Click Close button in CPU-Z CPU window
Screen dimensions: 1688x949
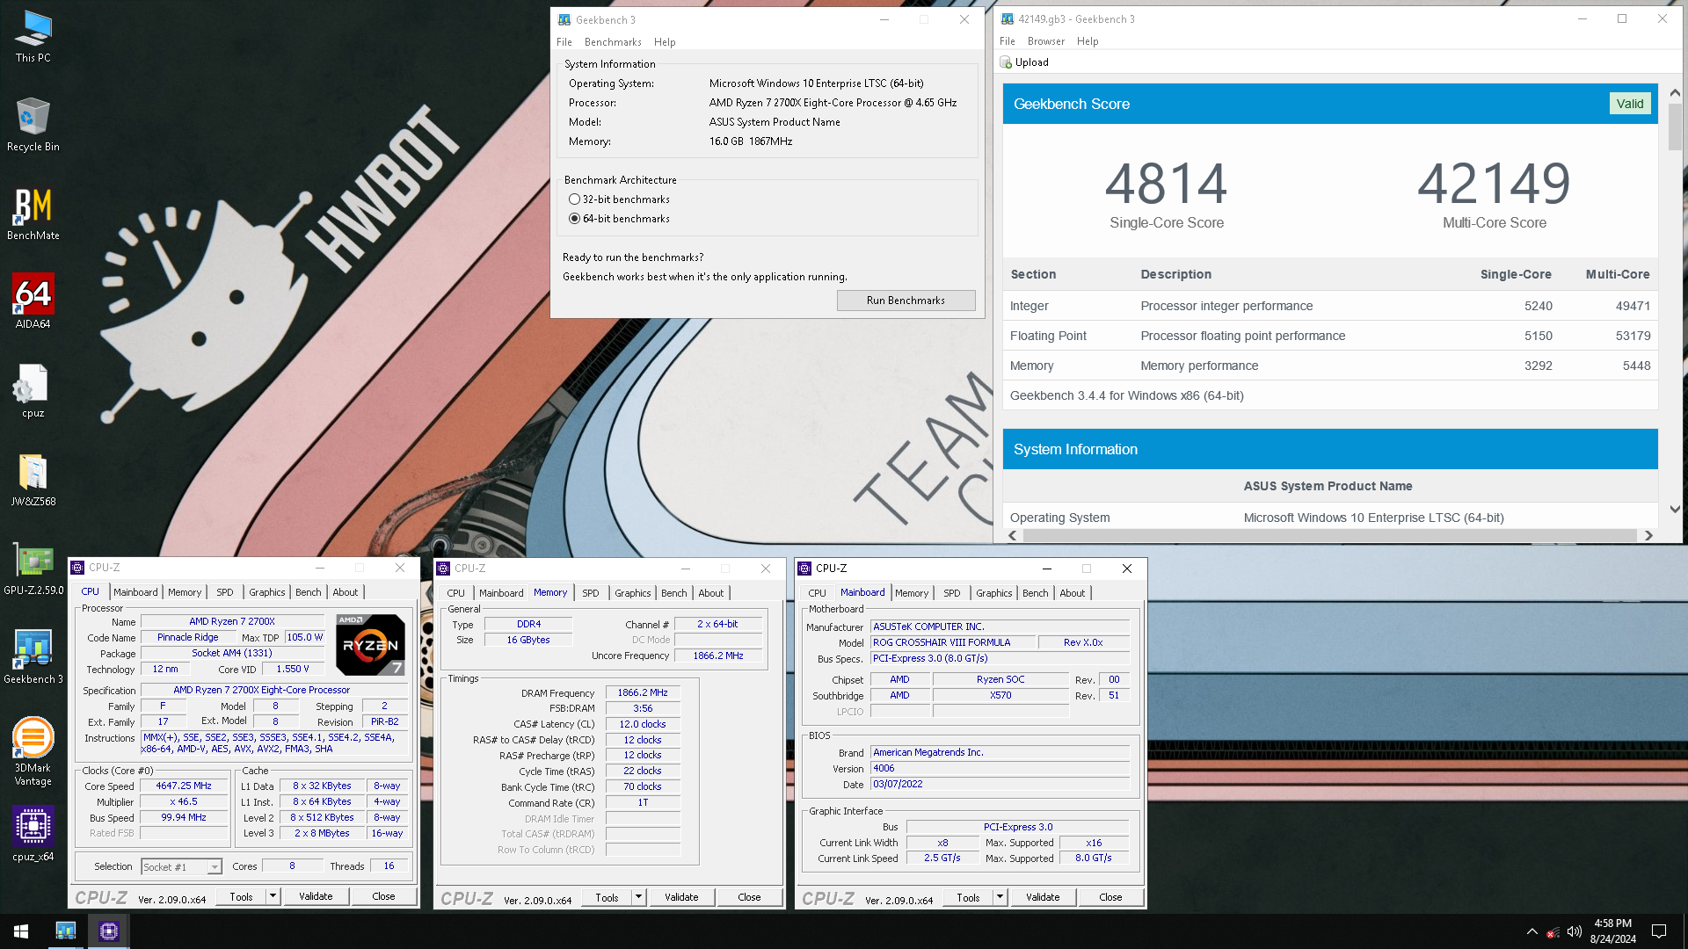point(383,896)
